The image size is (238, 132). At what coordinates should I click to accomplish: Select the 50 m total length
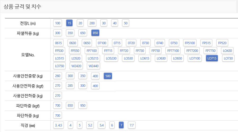point(125,23)
